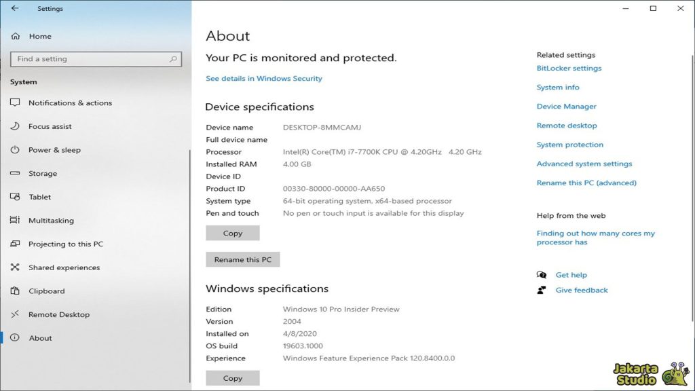Screen dimensions: 695x391
Task: Click the Find a setting search box
Action: point(95,59)
